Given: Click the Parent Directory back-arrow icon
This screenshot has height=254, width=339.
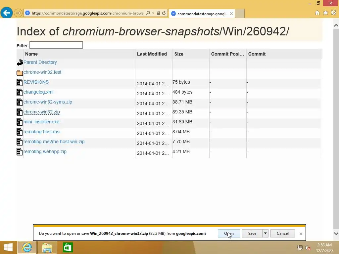Looking at the screenshot, I should coord(20,63).
